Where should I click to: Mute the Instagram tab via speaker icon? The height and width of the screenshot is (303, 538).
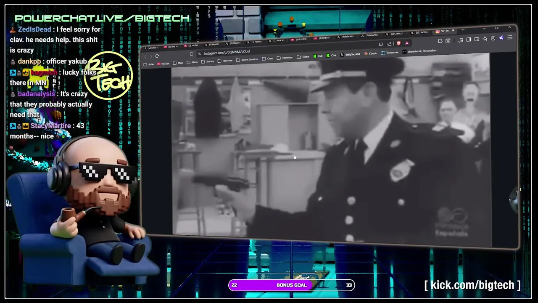tap(443, 31)
